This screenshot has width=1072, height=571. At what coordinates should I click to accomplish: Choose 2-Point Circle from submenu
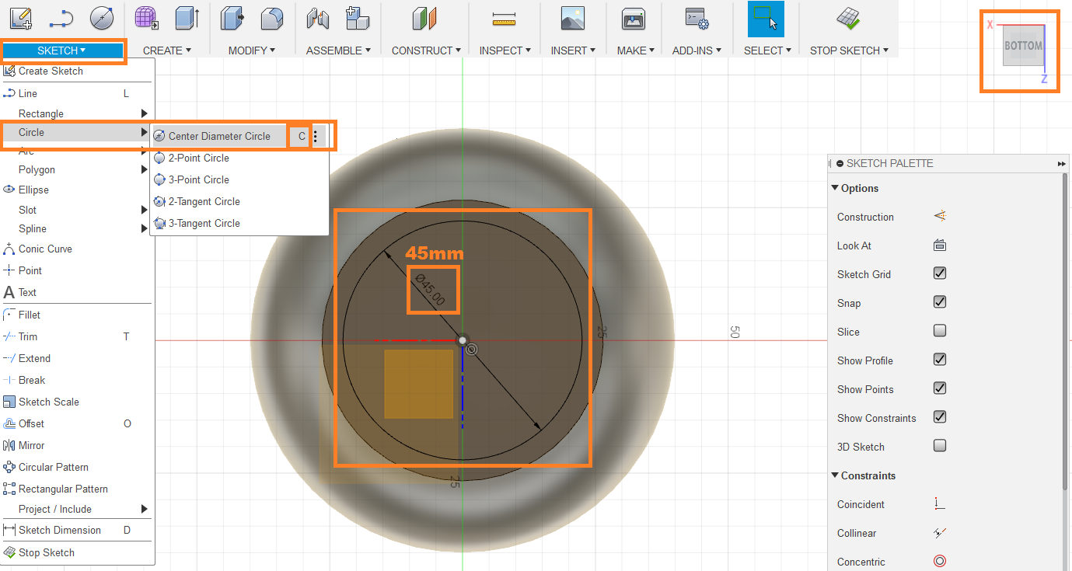tap(199, 158)
